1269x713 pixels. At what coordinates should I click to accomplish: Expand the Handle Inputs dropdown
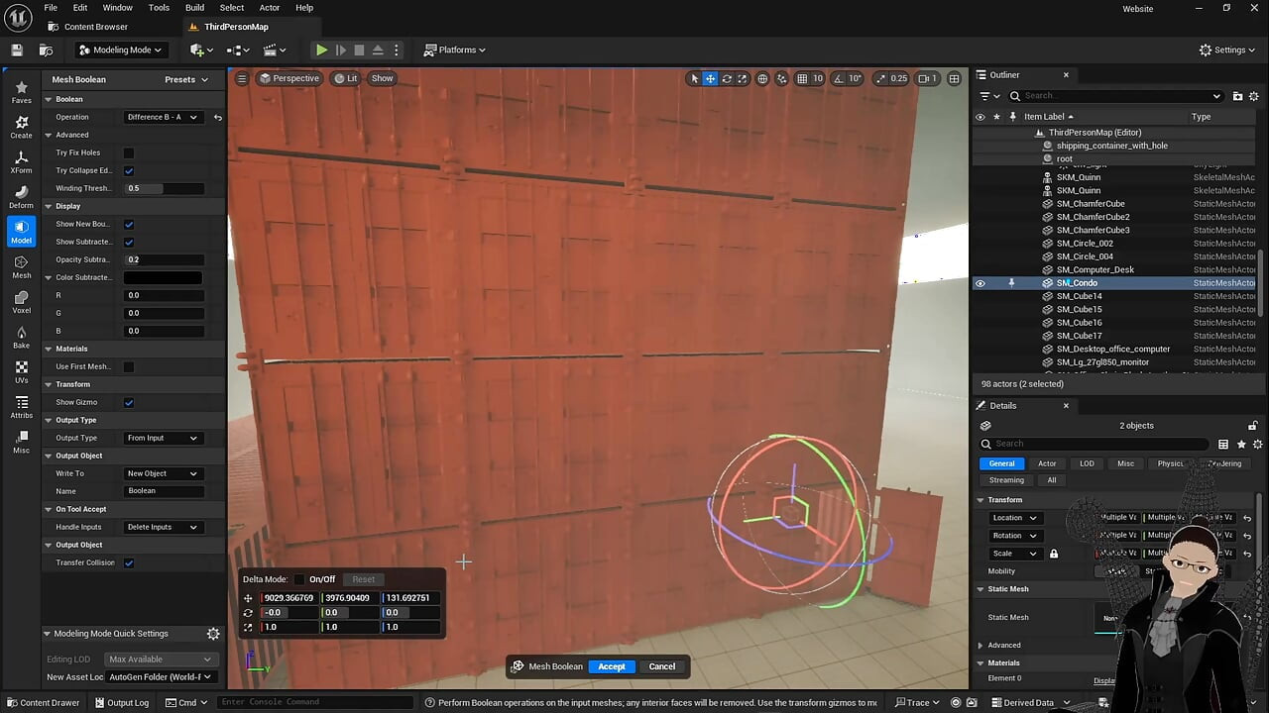(x=163, y=527)
